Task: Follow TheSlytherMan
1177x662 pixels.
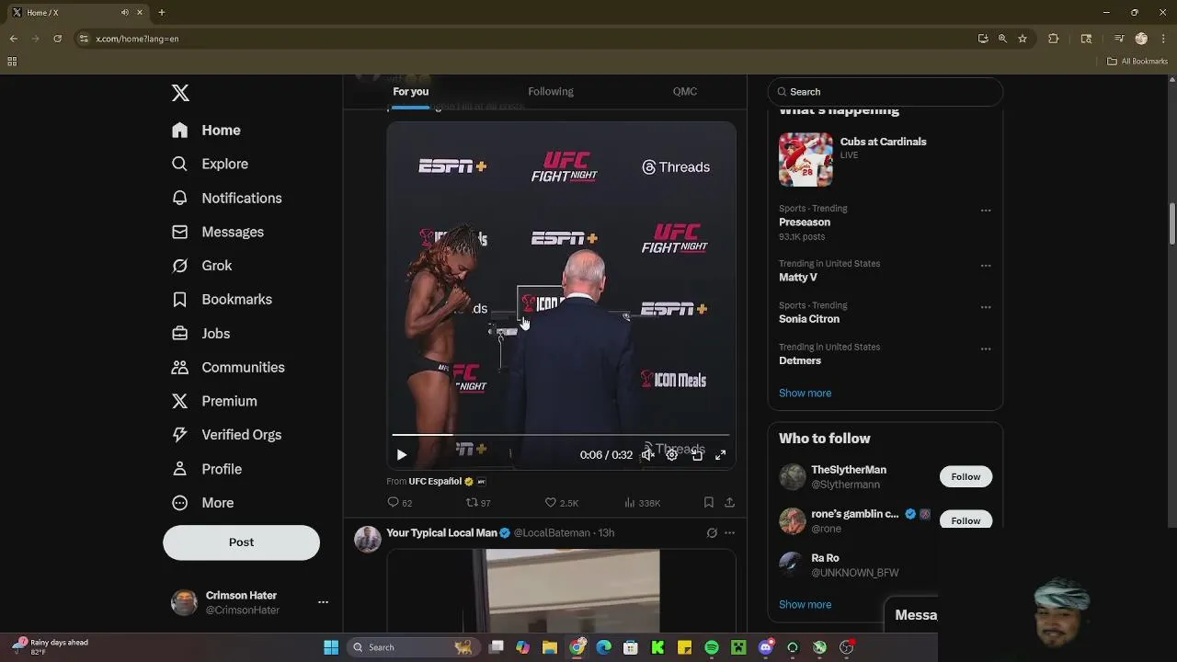Action: pyautogui.click(x=966, y=477)
